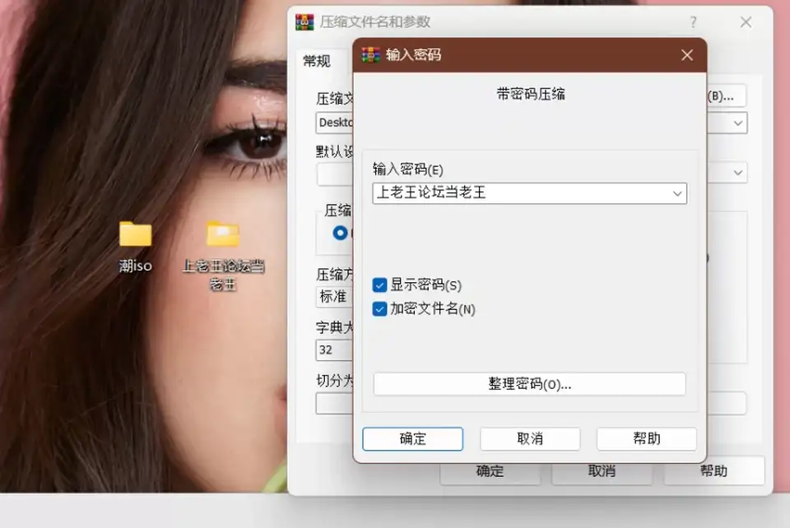
Task: Click 取消 in the 压缩文件名和参数 window
Action: 602,471
